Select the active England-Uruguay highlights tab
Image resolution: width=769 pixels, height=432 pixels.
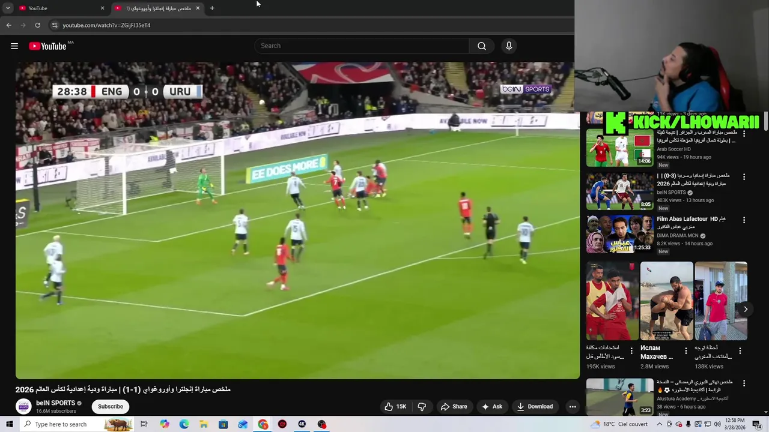[157, 8]
